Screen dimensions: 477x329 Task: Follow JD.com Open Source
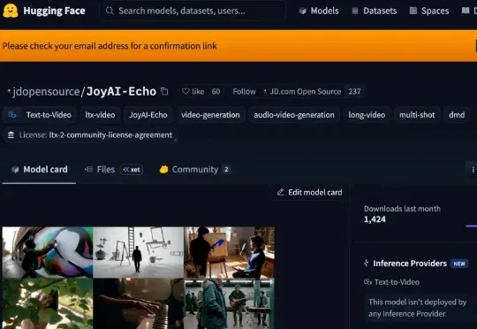(x=244, y=91)
